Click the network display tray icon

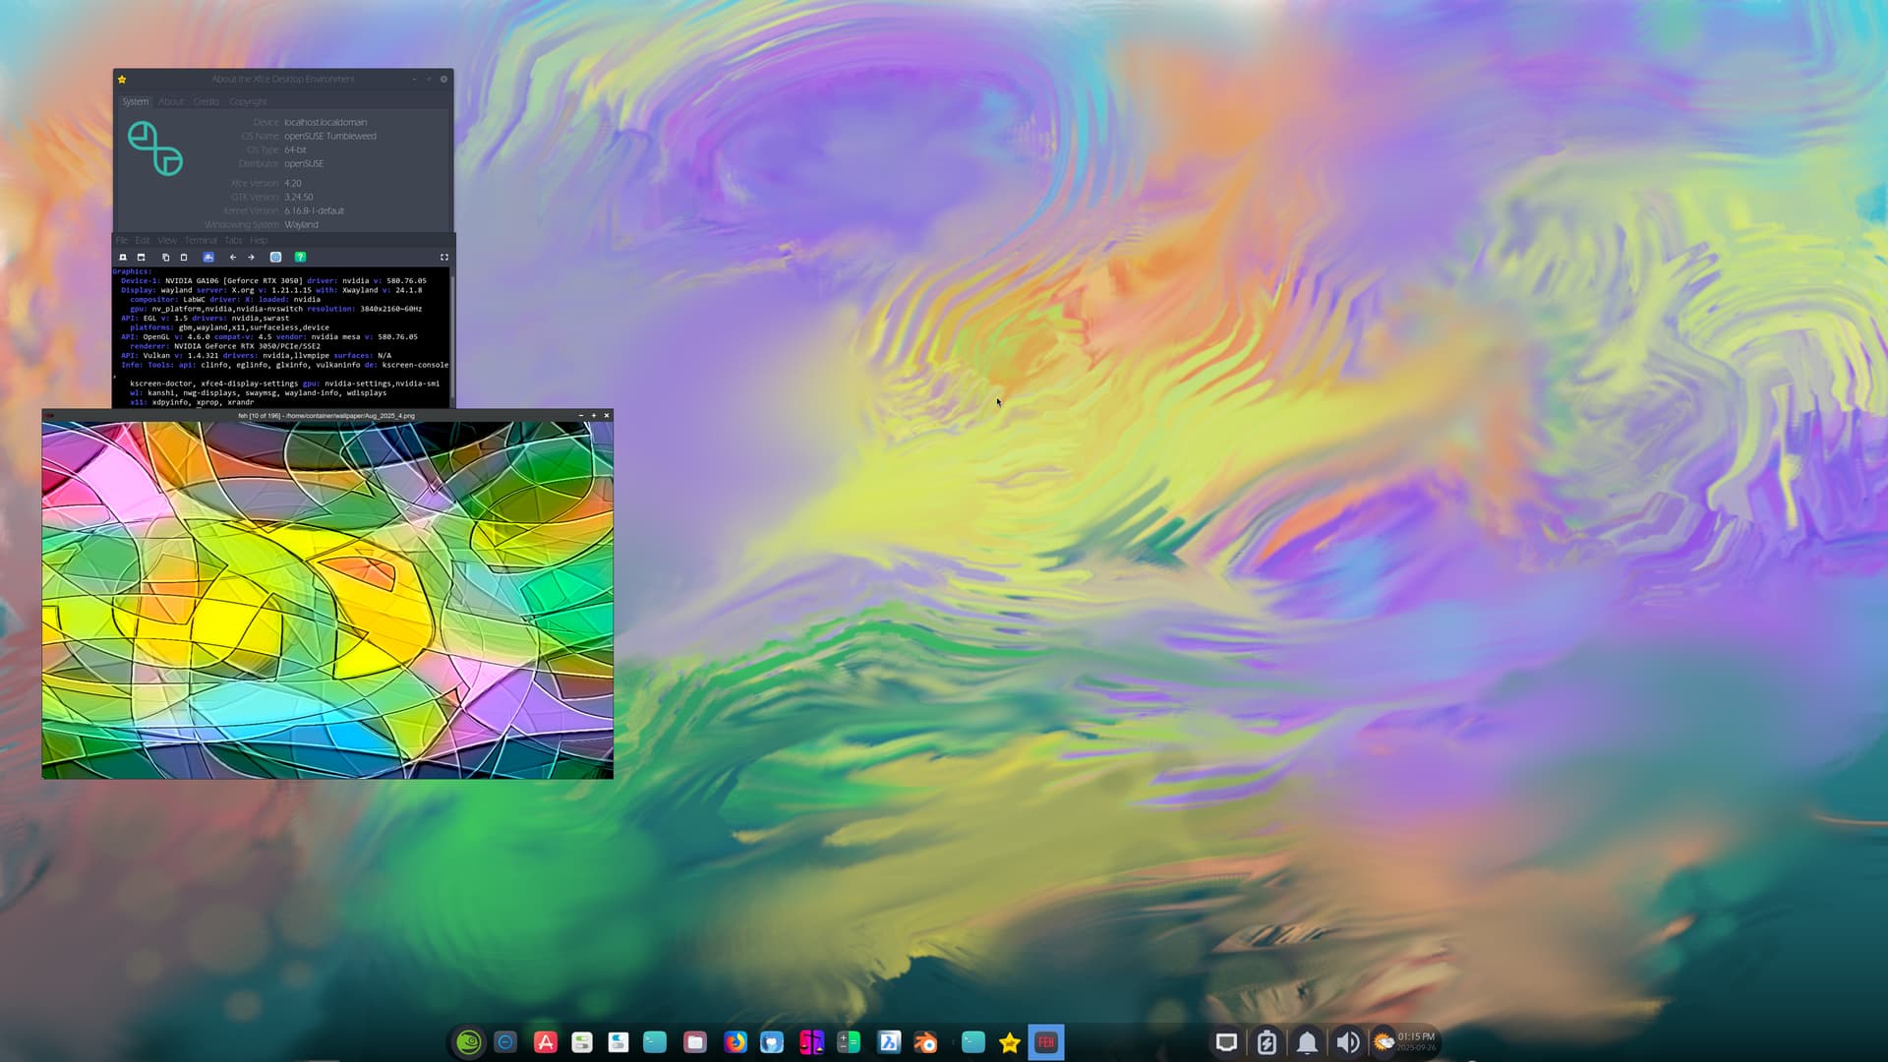[x=1226, y=1042]
